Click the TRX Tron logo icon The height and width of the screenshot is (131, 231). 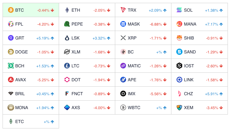(123, 10)
